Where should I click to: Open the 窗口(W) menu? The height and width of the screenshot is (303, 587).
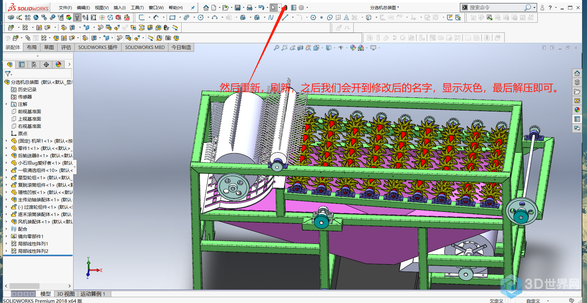156,8
